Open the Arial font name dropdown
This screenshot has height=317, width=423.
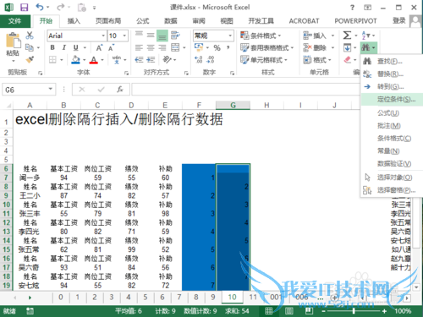click(x=103, y=36)
